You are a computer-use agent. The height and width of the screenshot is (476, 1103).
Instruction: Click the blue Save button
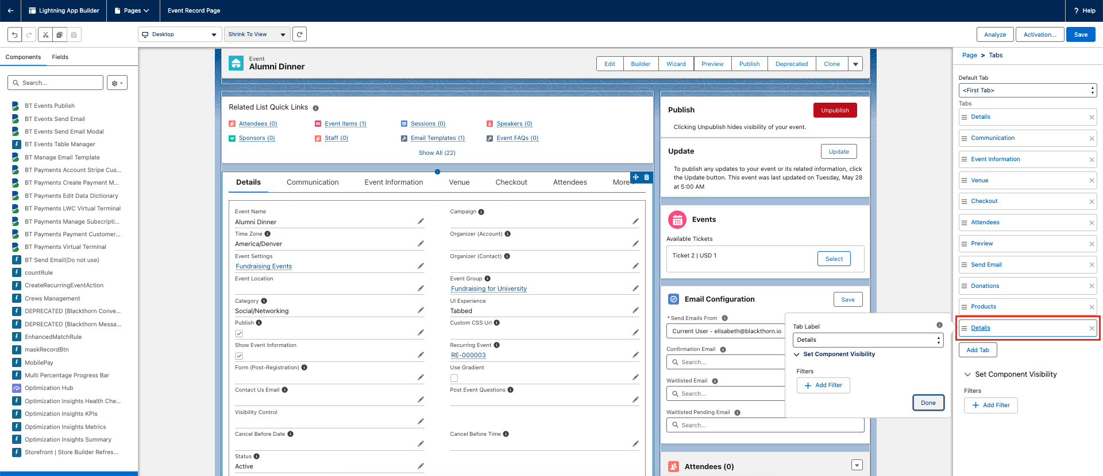(x=1081, y=34)
